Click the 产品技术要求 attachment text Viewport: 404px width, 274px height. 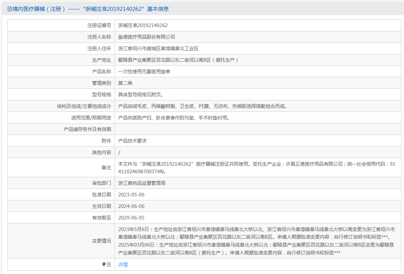132,141
